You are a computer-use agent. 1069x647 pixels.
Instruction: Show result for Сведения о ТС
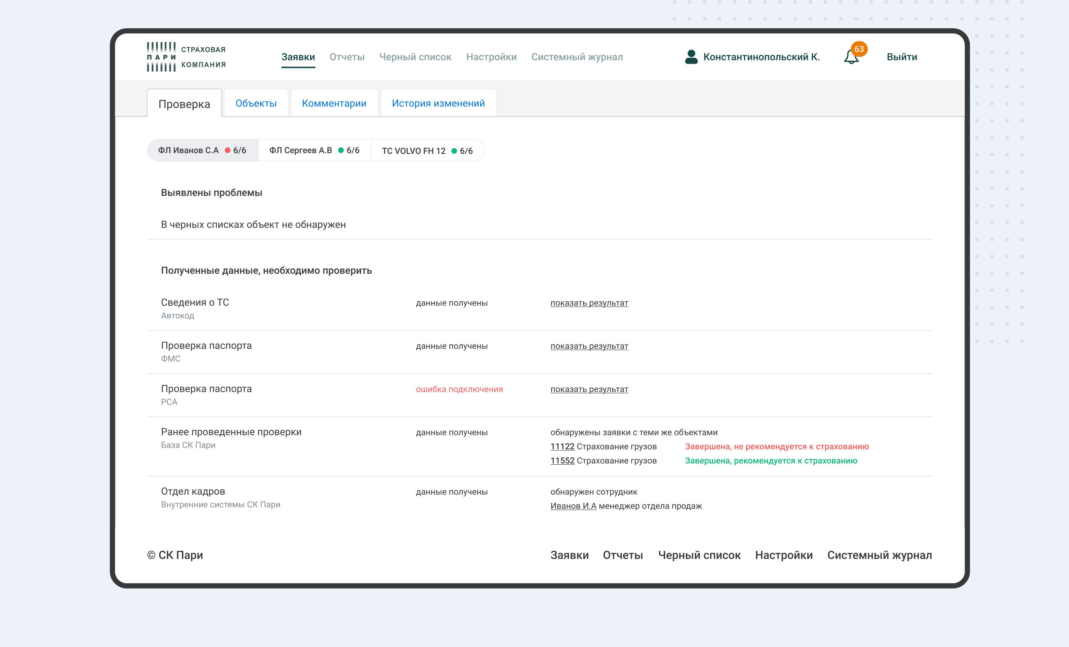[x=589, y=303]
